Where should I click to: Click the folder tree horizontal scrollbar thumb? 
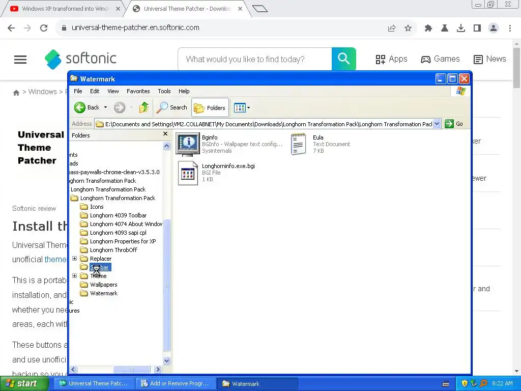point(132,370)
